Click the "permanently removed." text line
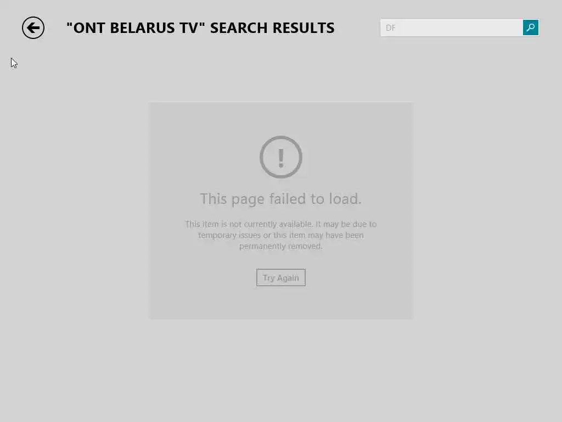The image size is (562, 422). pos(280,246)
